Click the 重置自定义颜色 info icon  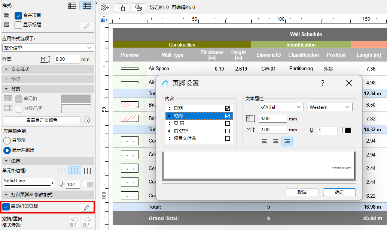tap(87, 120)
